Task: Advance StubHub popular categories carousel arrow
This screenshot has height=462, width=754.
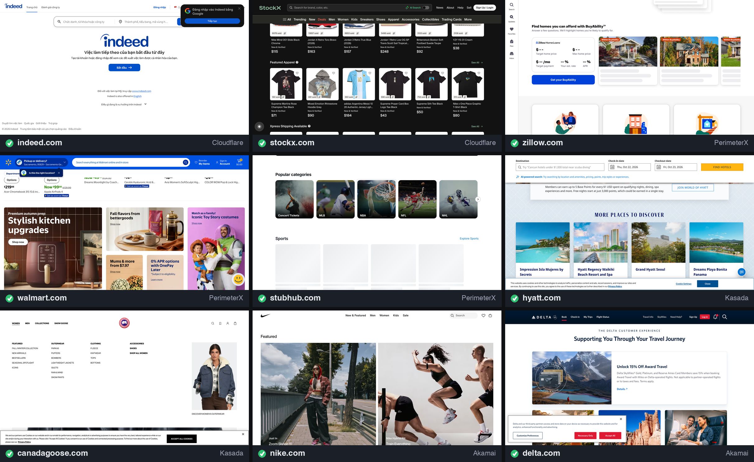Action: pos(478,199)
